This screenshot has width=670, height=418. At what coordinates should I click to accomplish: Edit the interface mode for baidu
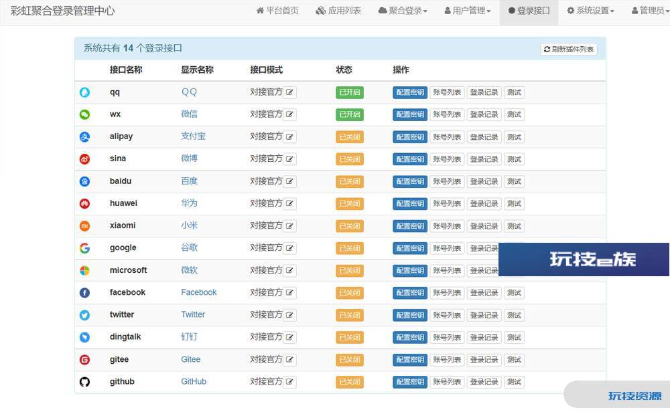(289, 181)
